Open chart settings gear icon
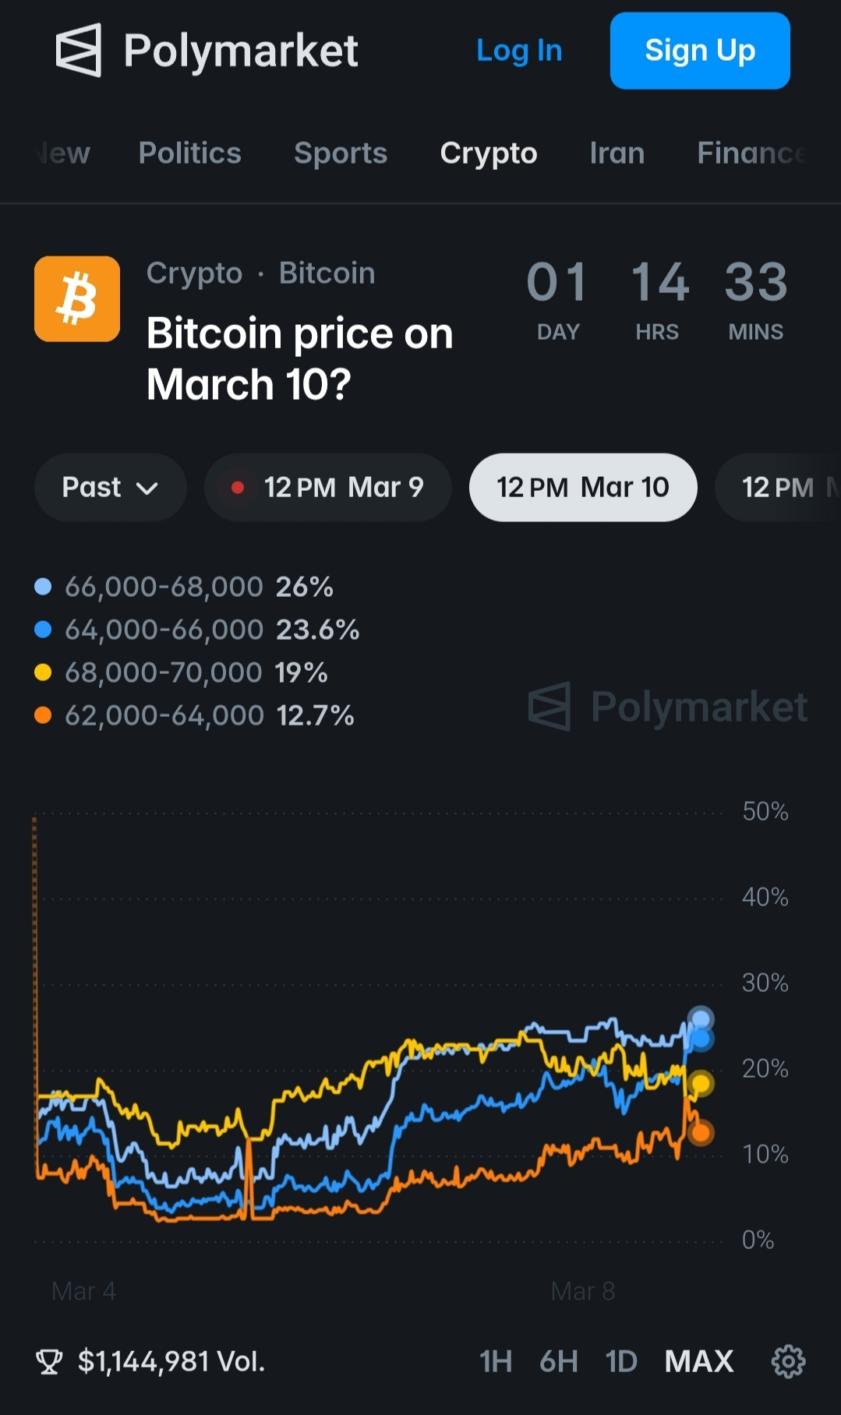The image size is (841, 1415). point(788,1361)
